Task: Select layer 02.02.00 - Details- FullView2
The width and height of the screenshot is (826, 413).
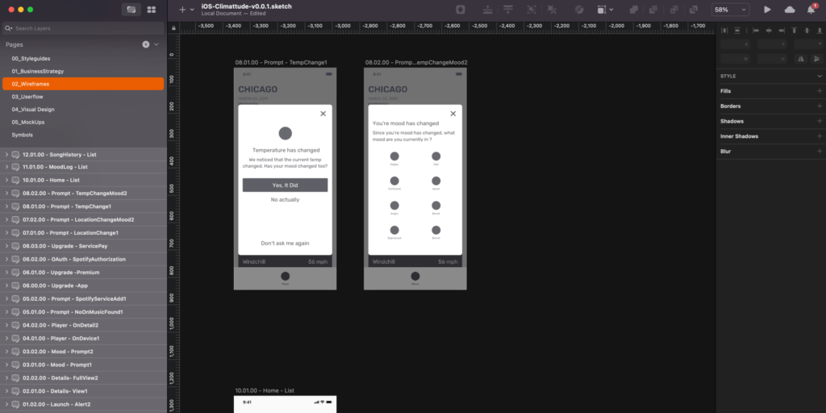Action: 83,378
